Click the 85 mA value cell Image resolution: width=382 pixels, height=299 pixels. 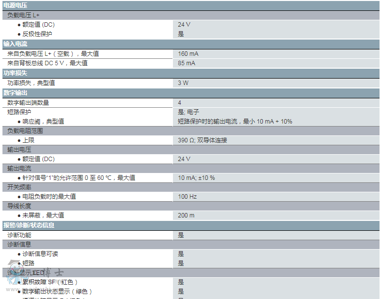point(187,63)
